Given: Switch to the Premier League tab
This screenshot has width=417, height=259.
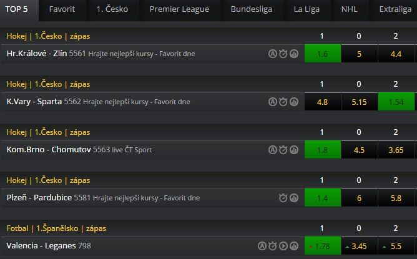Looking at the screenshot, I should (179, 9).
